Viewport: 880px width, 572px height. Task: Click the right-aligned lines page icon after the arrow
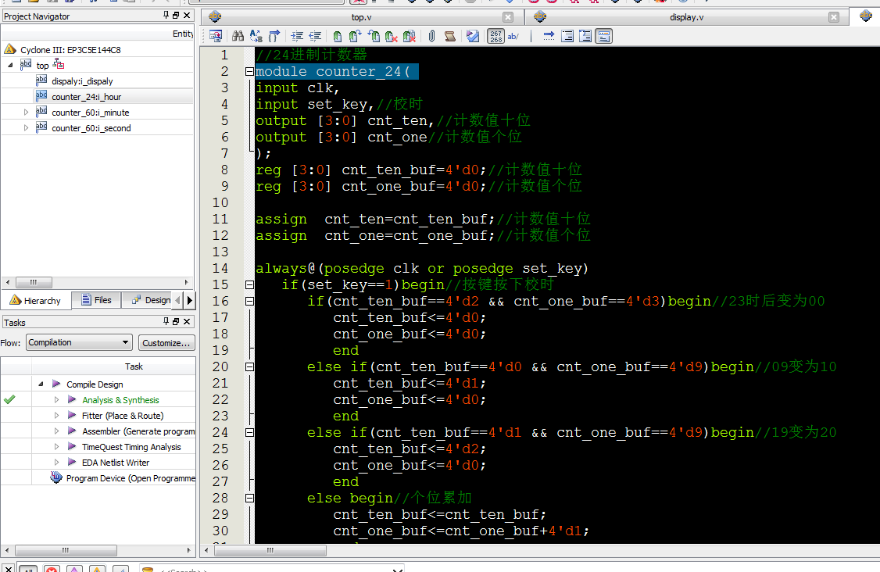tap(567, 37)
